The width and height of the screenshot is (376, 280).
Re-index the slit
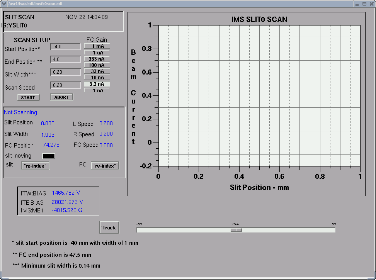(36, 166)
